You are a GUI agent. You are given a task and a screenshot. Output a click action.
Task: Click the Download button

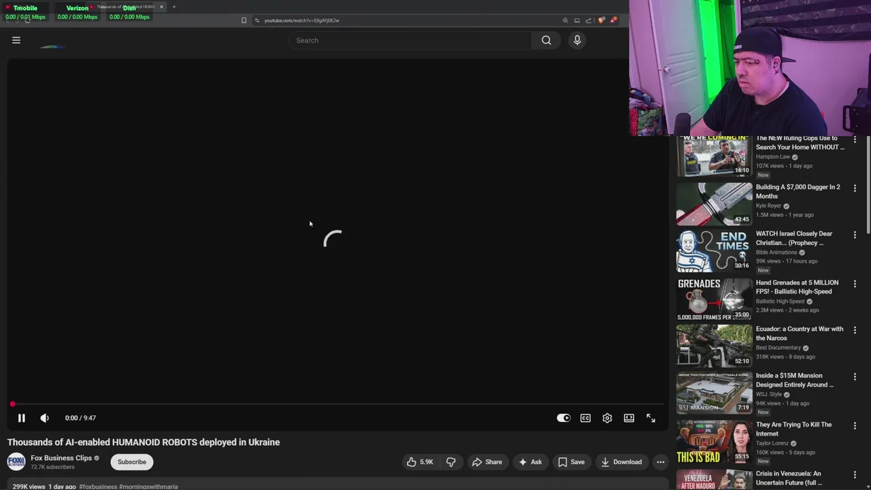pyautogui.click(x=621, y=462)
